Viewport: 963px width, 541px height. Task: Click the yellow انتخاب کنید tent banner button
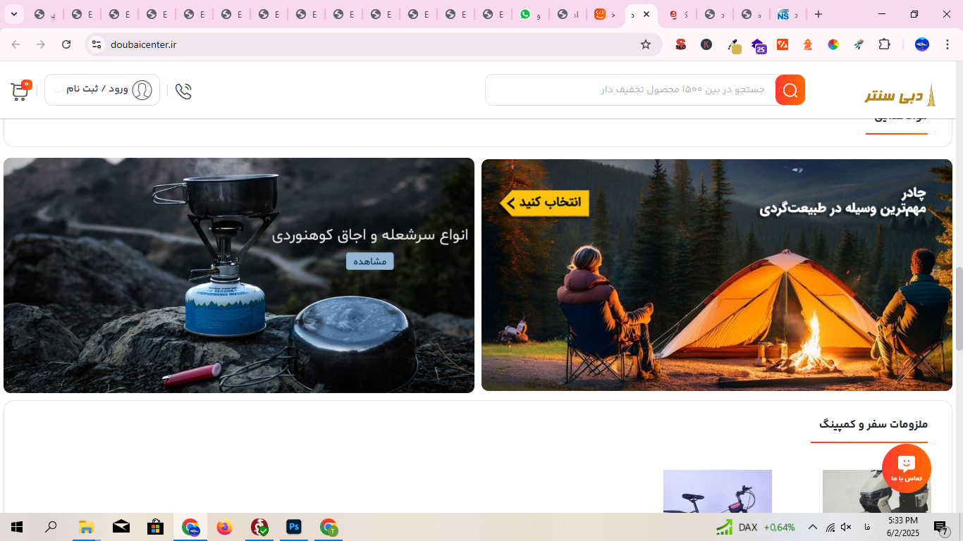click(x=544, y=203)
